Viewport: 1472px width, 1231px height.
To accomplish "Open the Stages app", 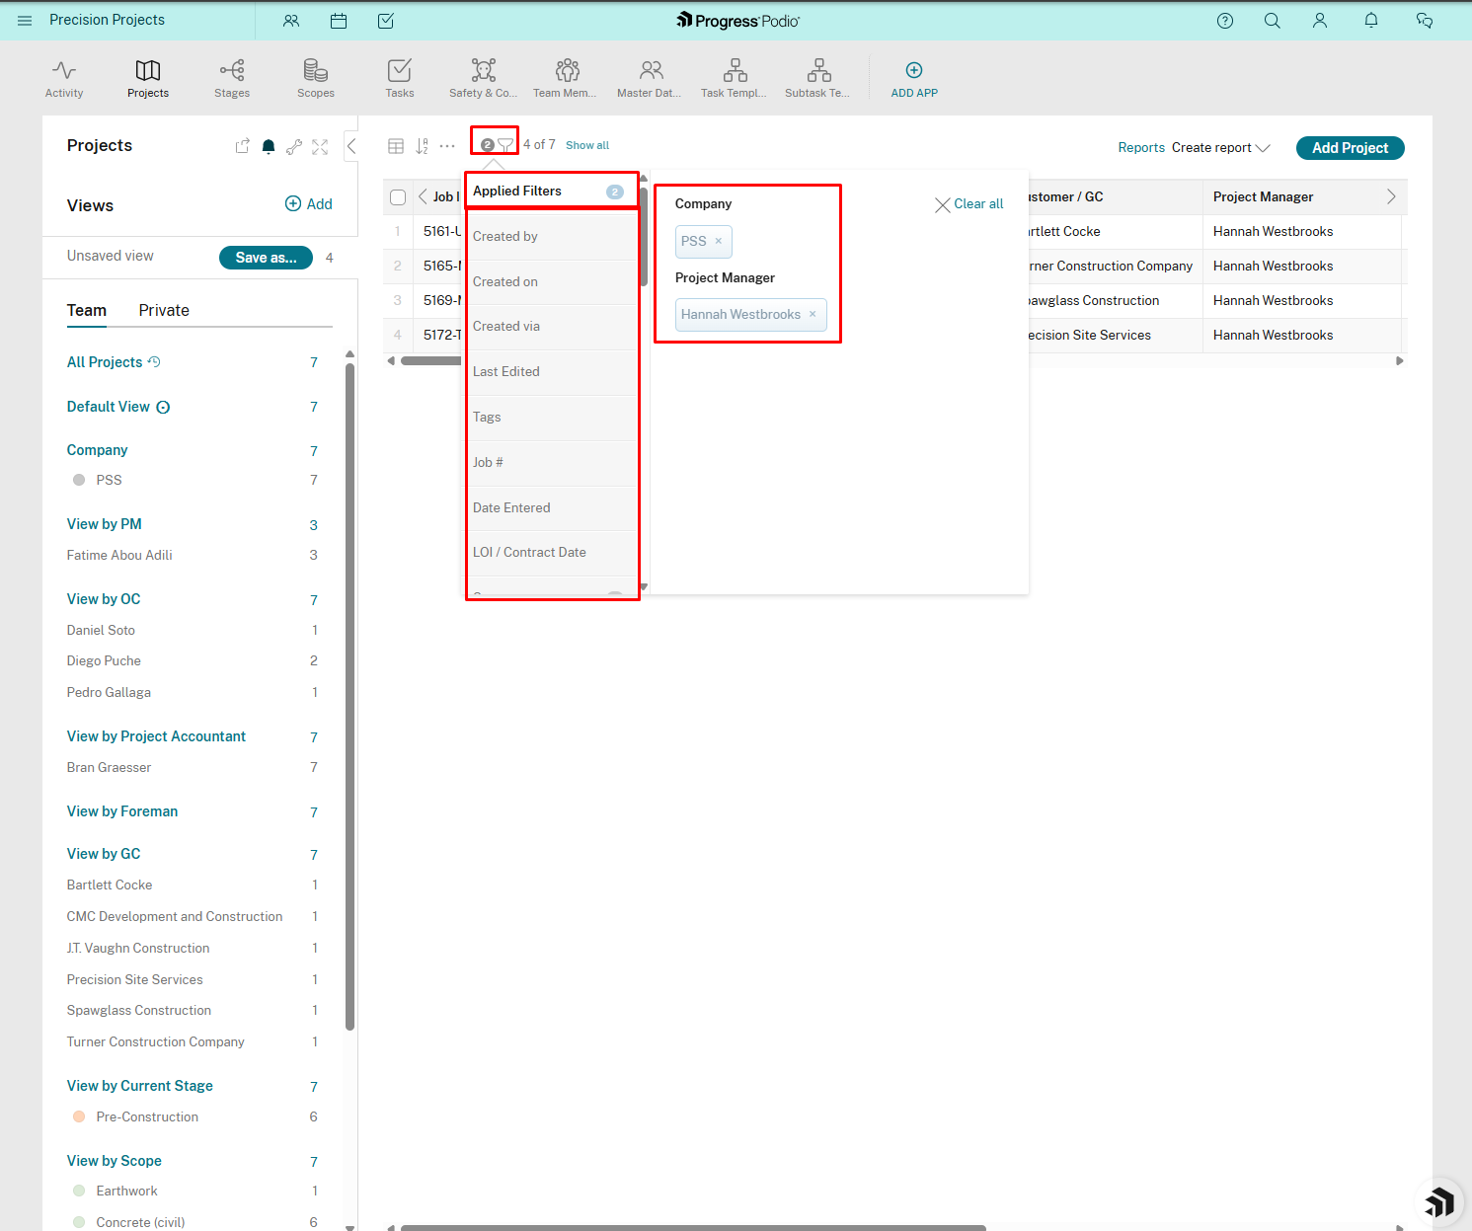I will coord(231,78).
